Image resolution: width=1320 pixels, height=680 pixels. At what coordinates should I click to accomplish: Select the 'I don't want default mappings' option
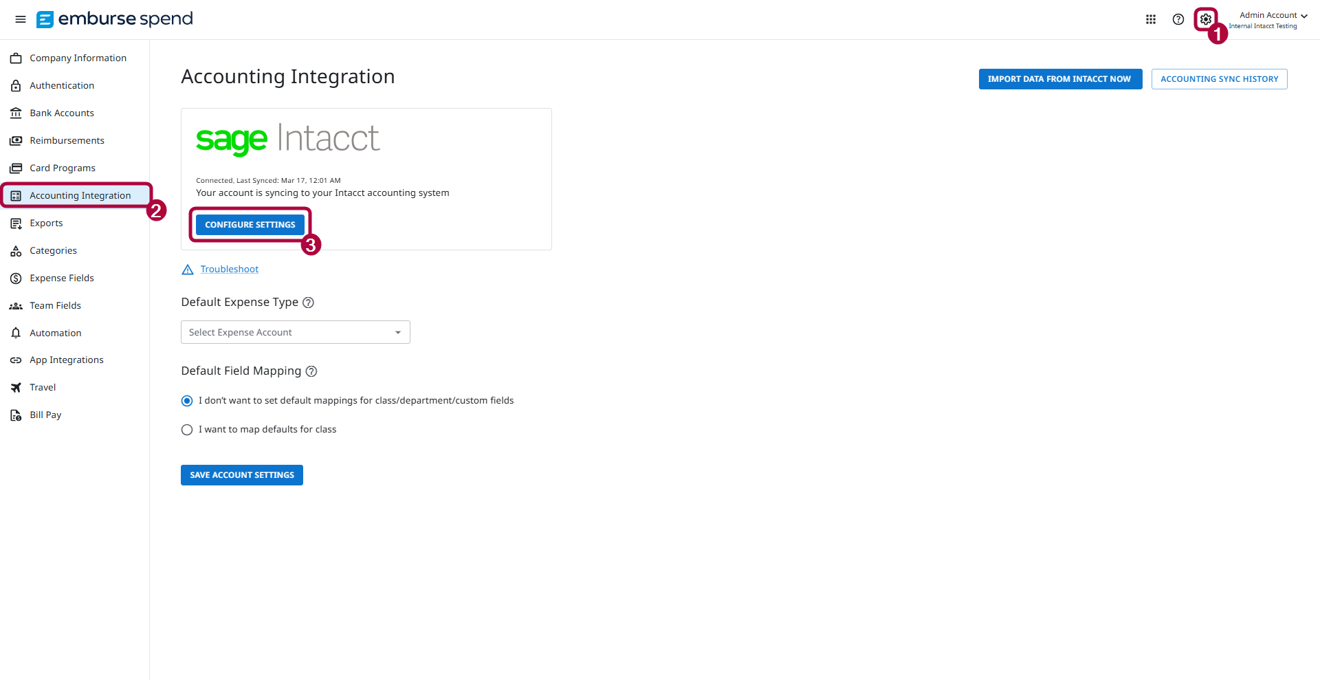tap(186, 400)
